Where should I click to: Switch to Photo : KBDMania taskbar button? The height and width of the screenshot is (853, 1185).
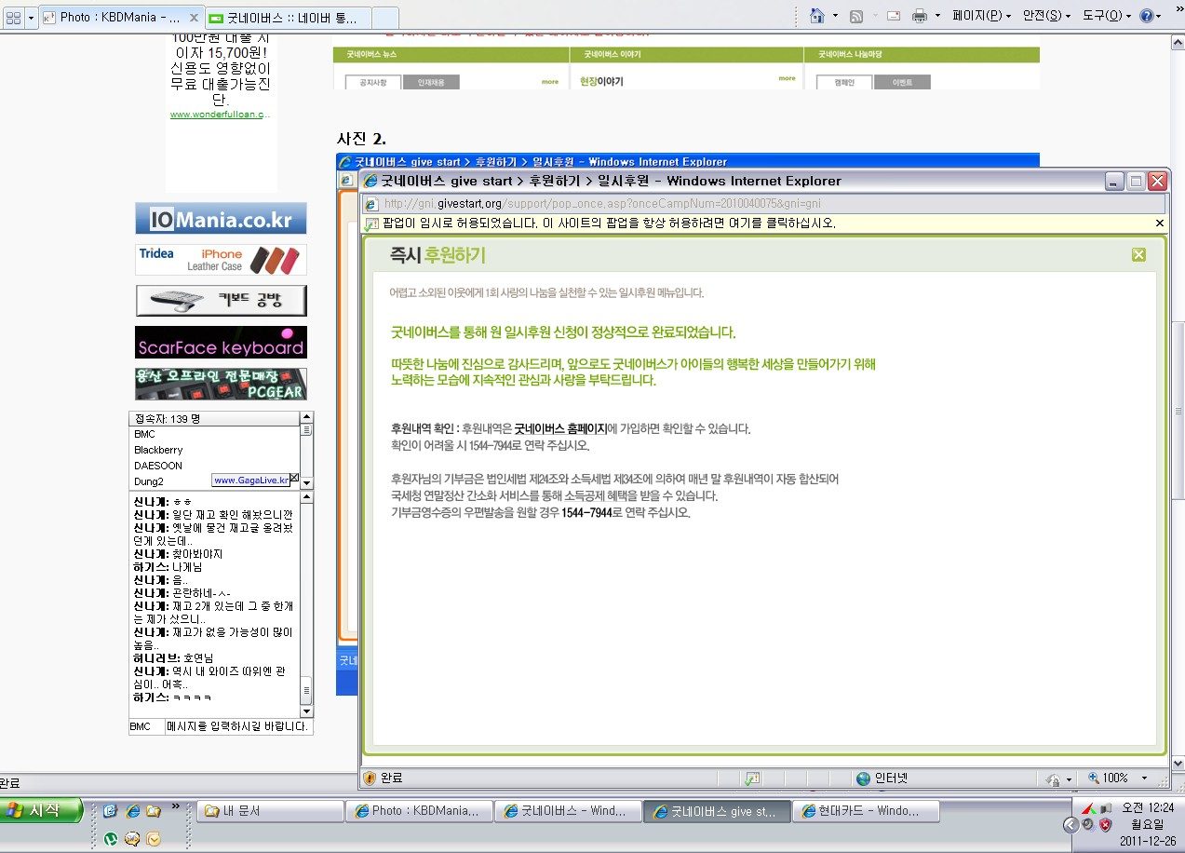pos(417,811)
